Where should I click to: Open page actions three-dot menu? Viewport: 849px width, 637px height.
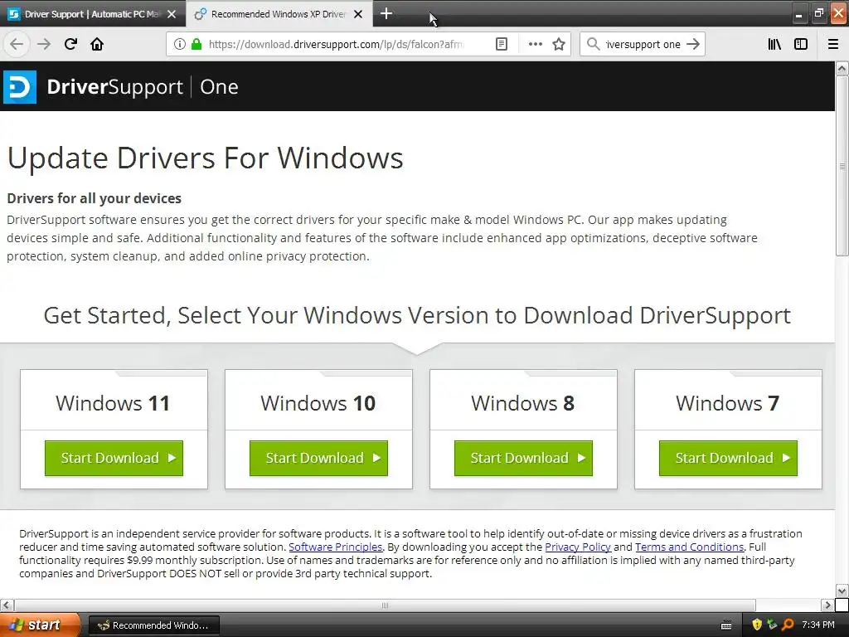tap(535, 44)
